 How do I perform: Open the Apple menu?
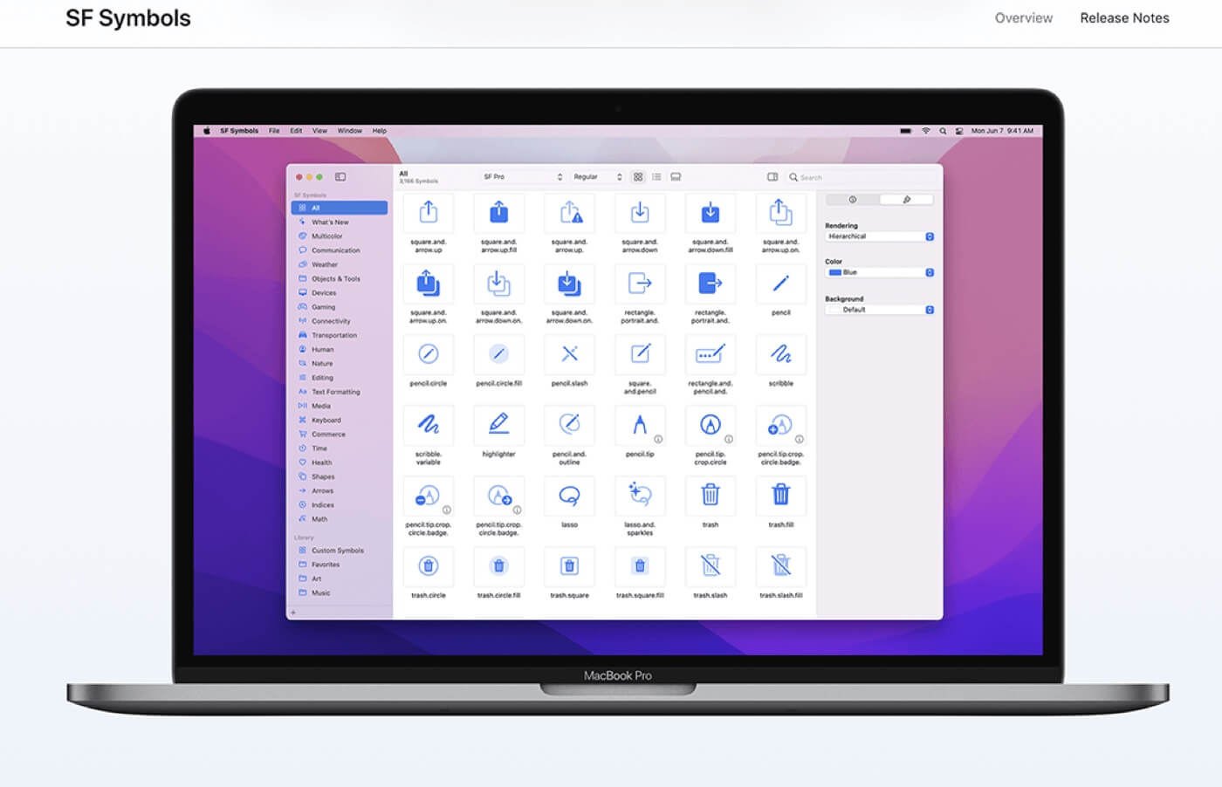207,131
